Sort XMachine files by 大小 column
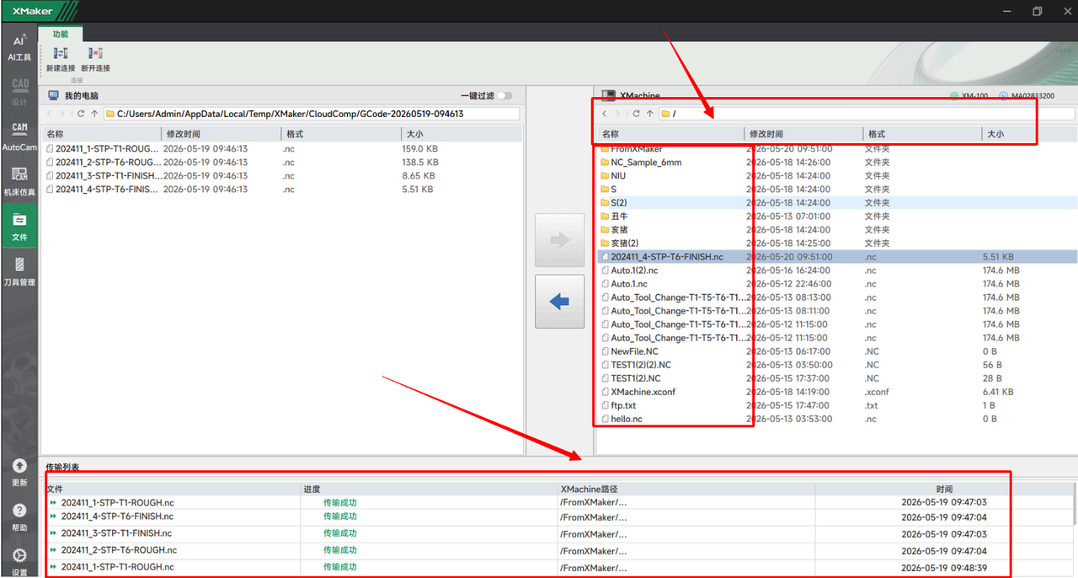Viewport: 1078px width, 578px height. 1028,134
